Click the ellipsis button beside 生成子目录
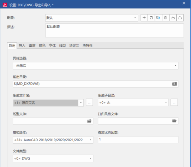Image resolution: width=191 pixels, height=167 pixels. (174, 102)
